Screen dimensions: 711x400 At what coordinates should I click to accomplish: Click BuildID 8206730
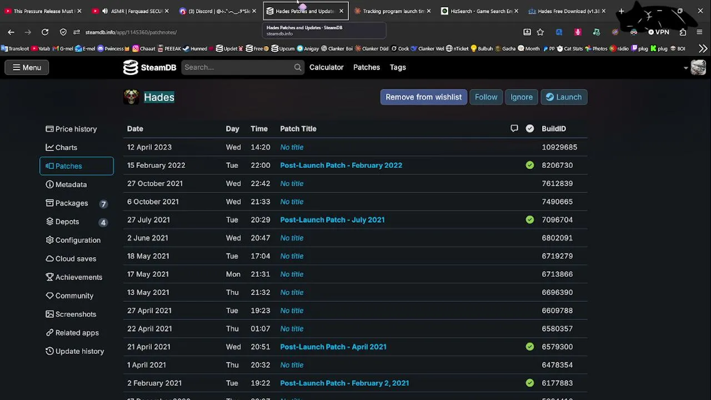(x=557, y=165)
